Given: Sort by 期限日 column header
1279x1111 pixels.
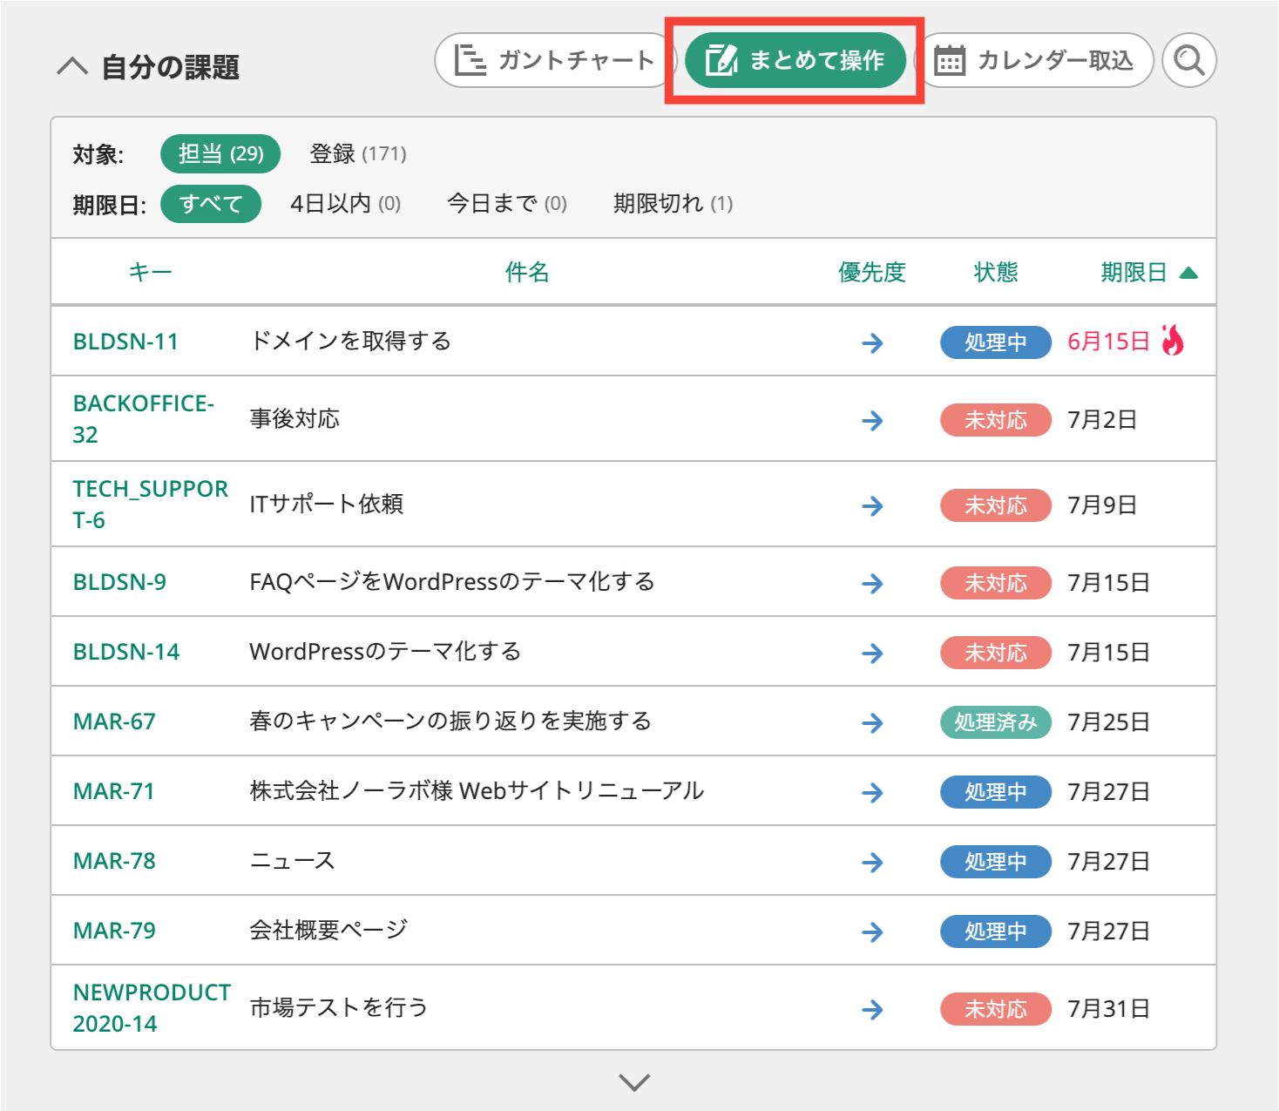Looking at the screenshot, I should (1134, 273).
